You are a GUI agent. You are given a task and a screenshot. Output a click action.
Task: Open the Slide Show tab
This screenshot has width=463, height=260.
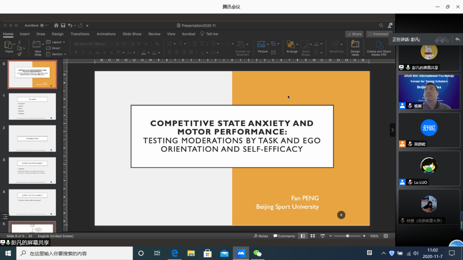[132, 34]
